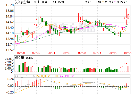Click the 13.74 price axis label
The height and width of the screenshot is (94, 134).
pos(10,45)
